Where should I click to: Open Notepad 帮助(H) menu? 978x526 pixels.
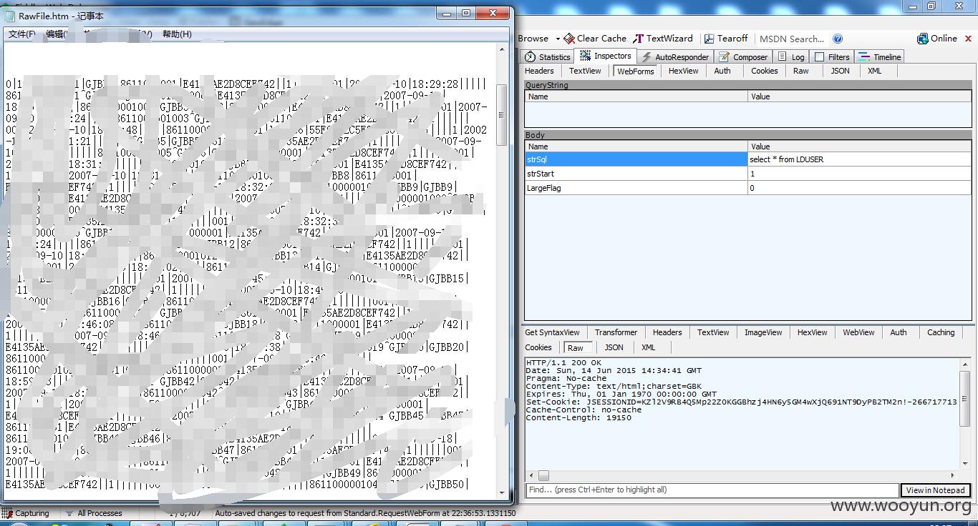(x=177, y=34)
